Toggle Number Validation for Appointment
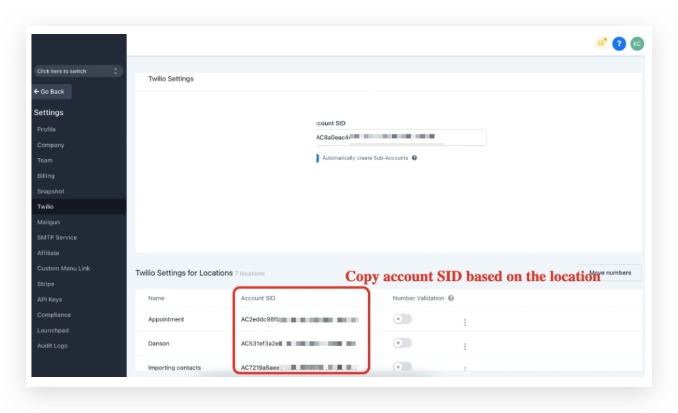The width and height of the screenshot is (678, 413). coord(402,319)
